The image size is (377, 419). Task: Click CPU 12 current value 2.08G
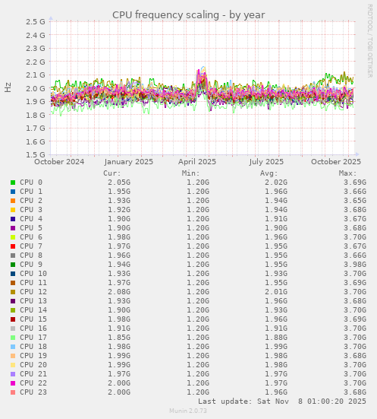click(x=119, y=292)
